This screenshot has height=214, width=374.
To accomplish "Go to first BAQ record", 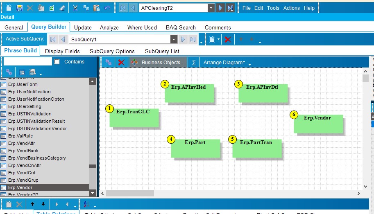I will tap(123, 8).
